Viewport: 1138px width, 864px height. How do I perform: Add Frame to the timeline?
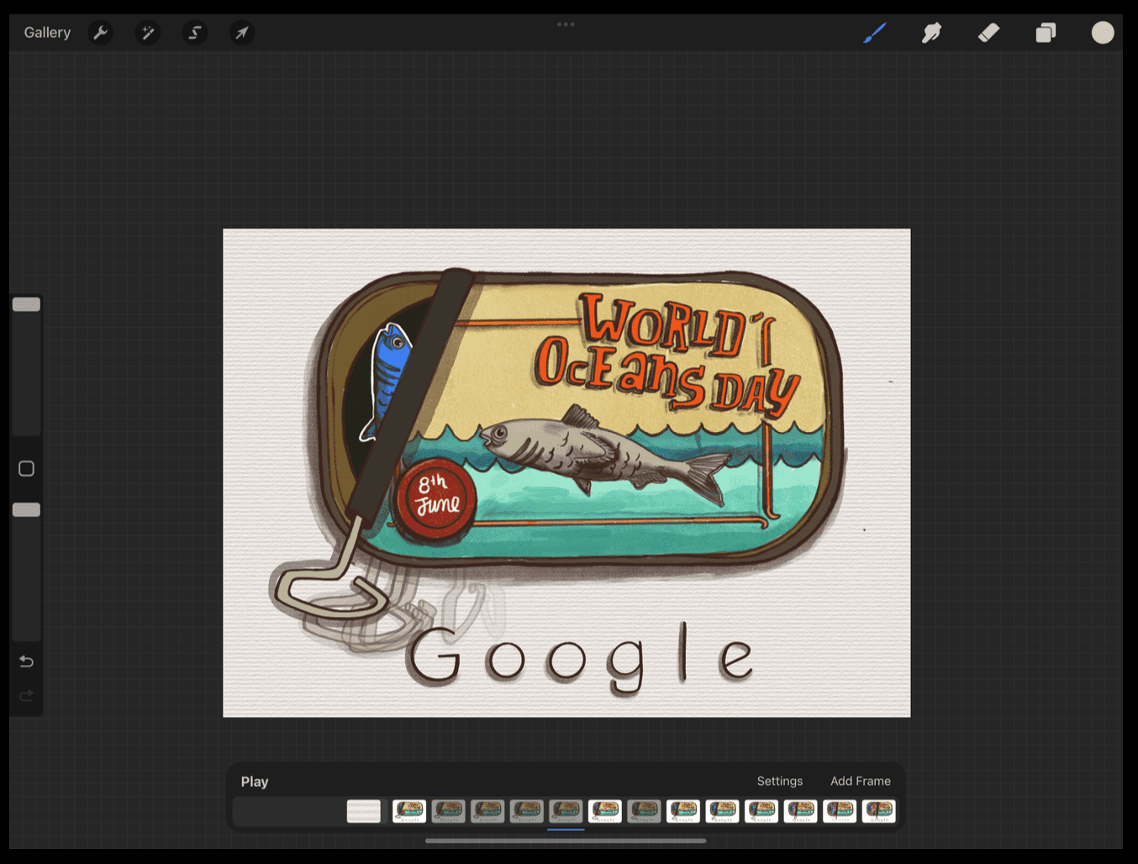pos(861,781)
